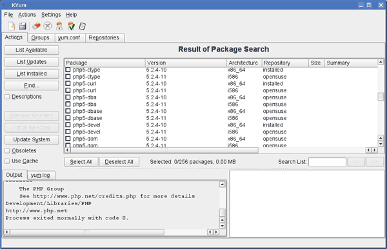
Task: Click the Find... button
Action: 32,86
